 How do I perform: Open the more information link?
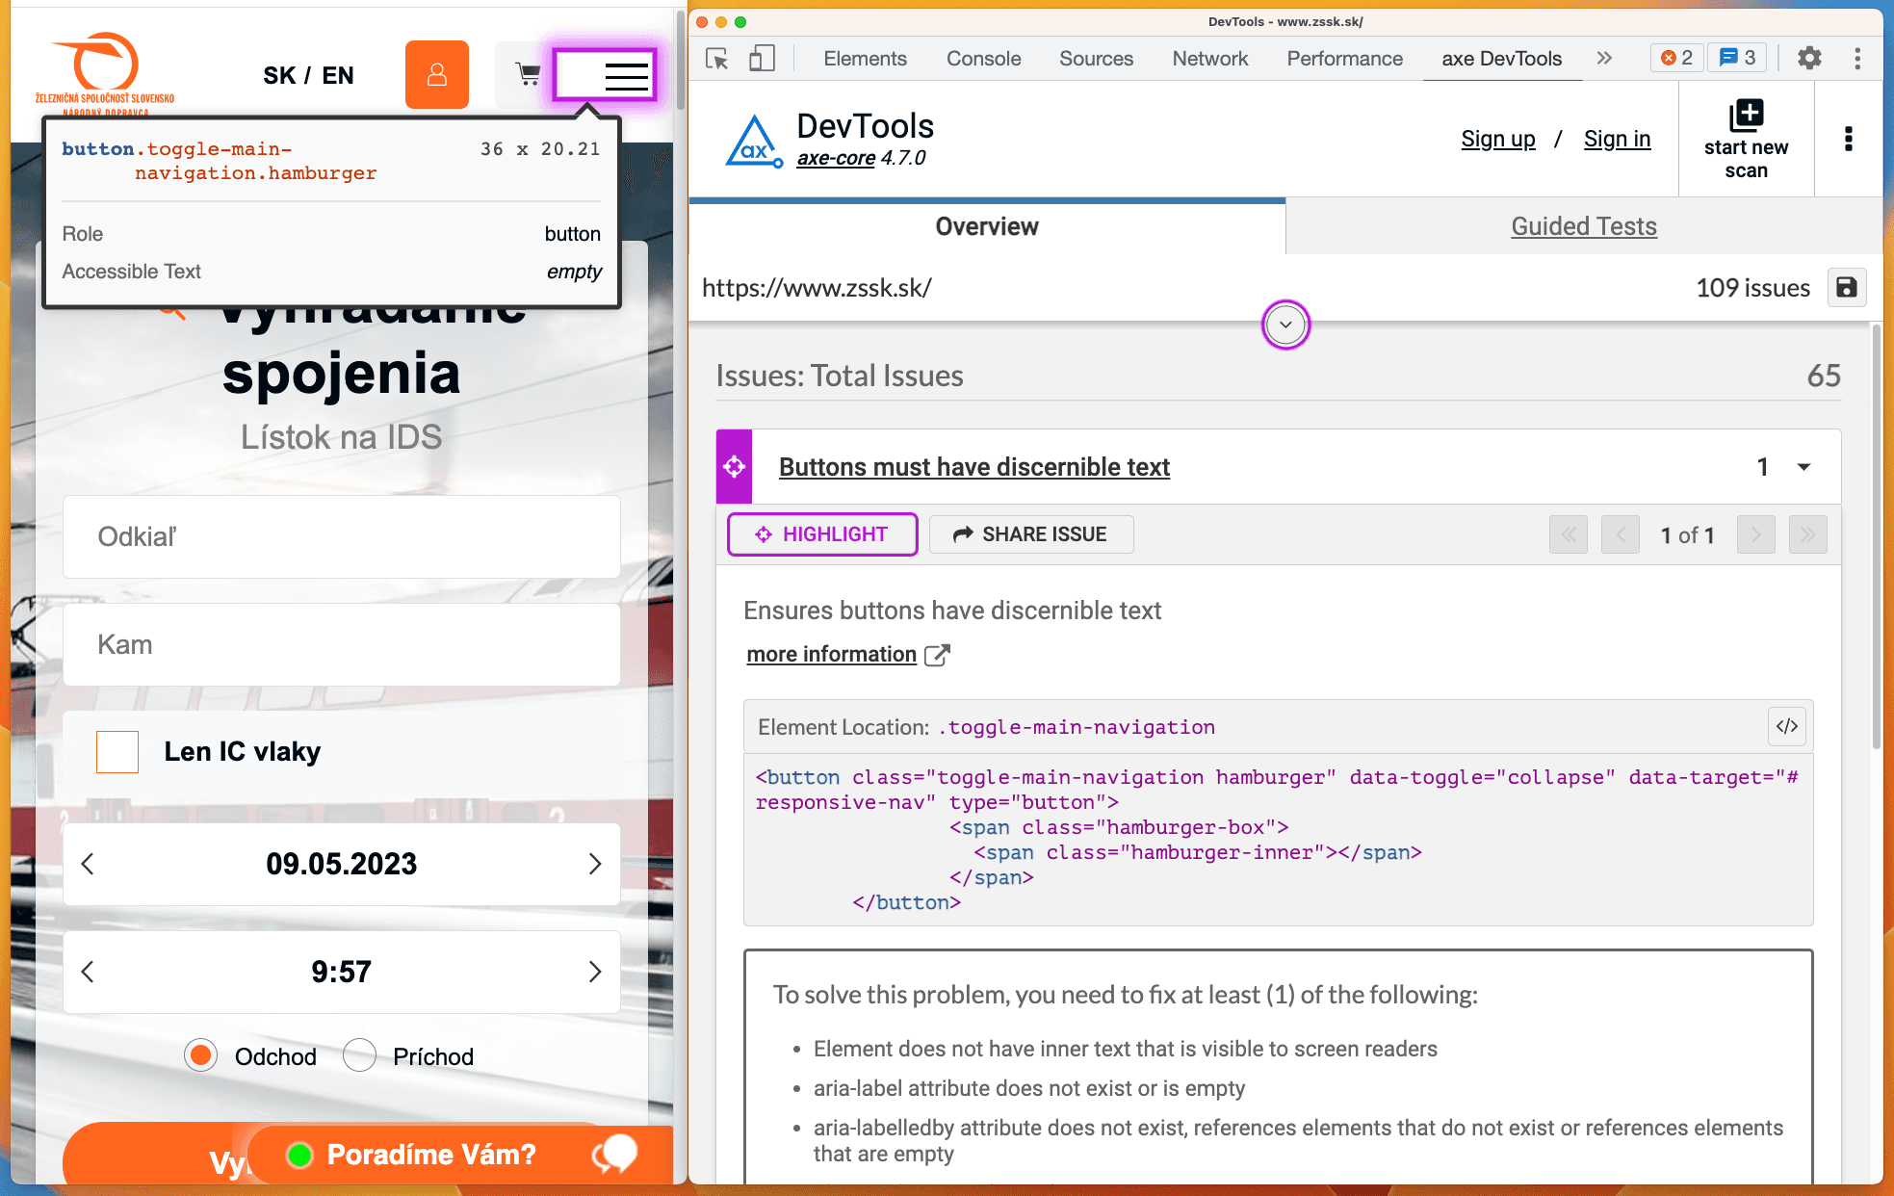[x=832, y=655]
